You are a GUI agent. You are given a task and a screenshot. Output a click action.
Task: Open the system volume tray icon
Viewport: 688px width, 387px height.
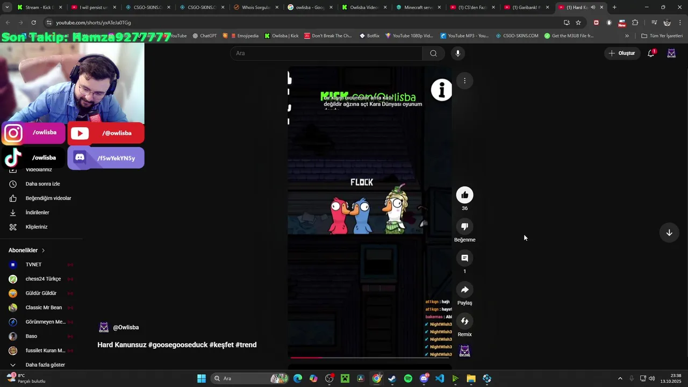(652, 378)
